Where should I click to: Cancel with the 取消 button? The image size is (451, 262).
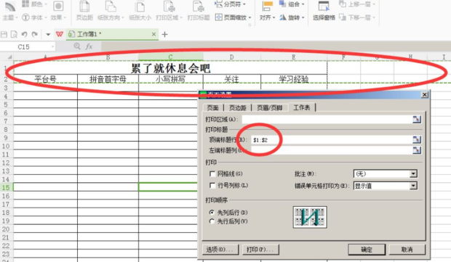(x=407, y=250)
